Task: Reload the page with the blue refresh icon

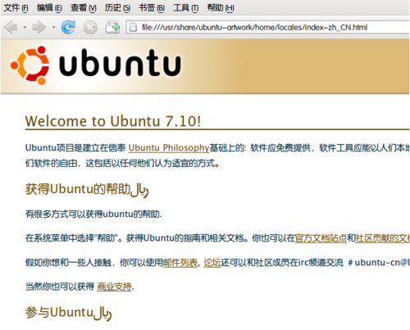Action: tap(68, 27)
